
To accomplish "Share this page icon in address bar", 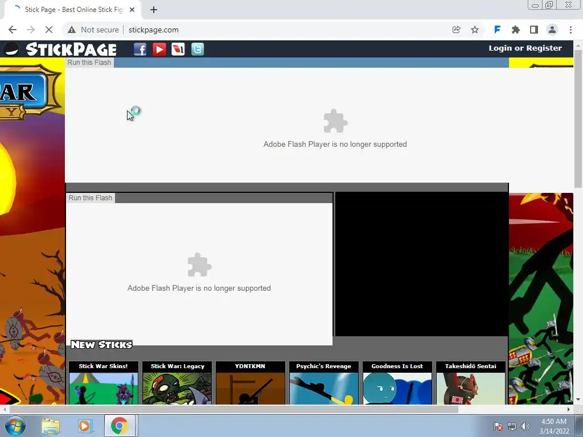I will [x=456, y=30].
